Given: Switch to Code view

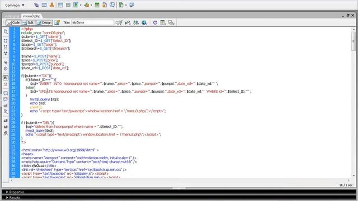Looking at the screenshot, I should (13, 22).
